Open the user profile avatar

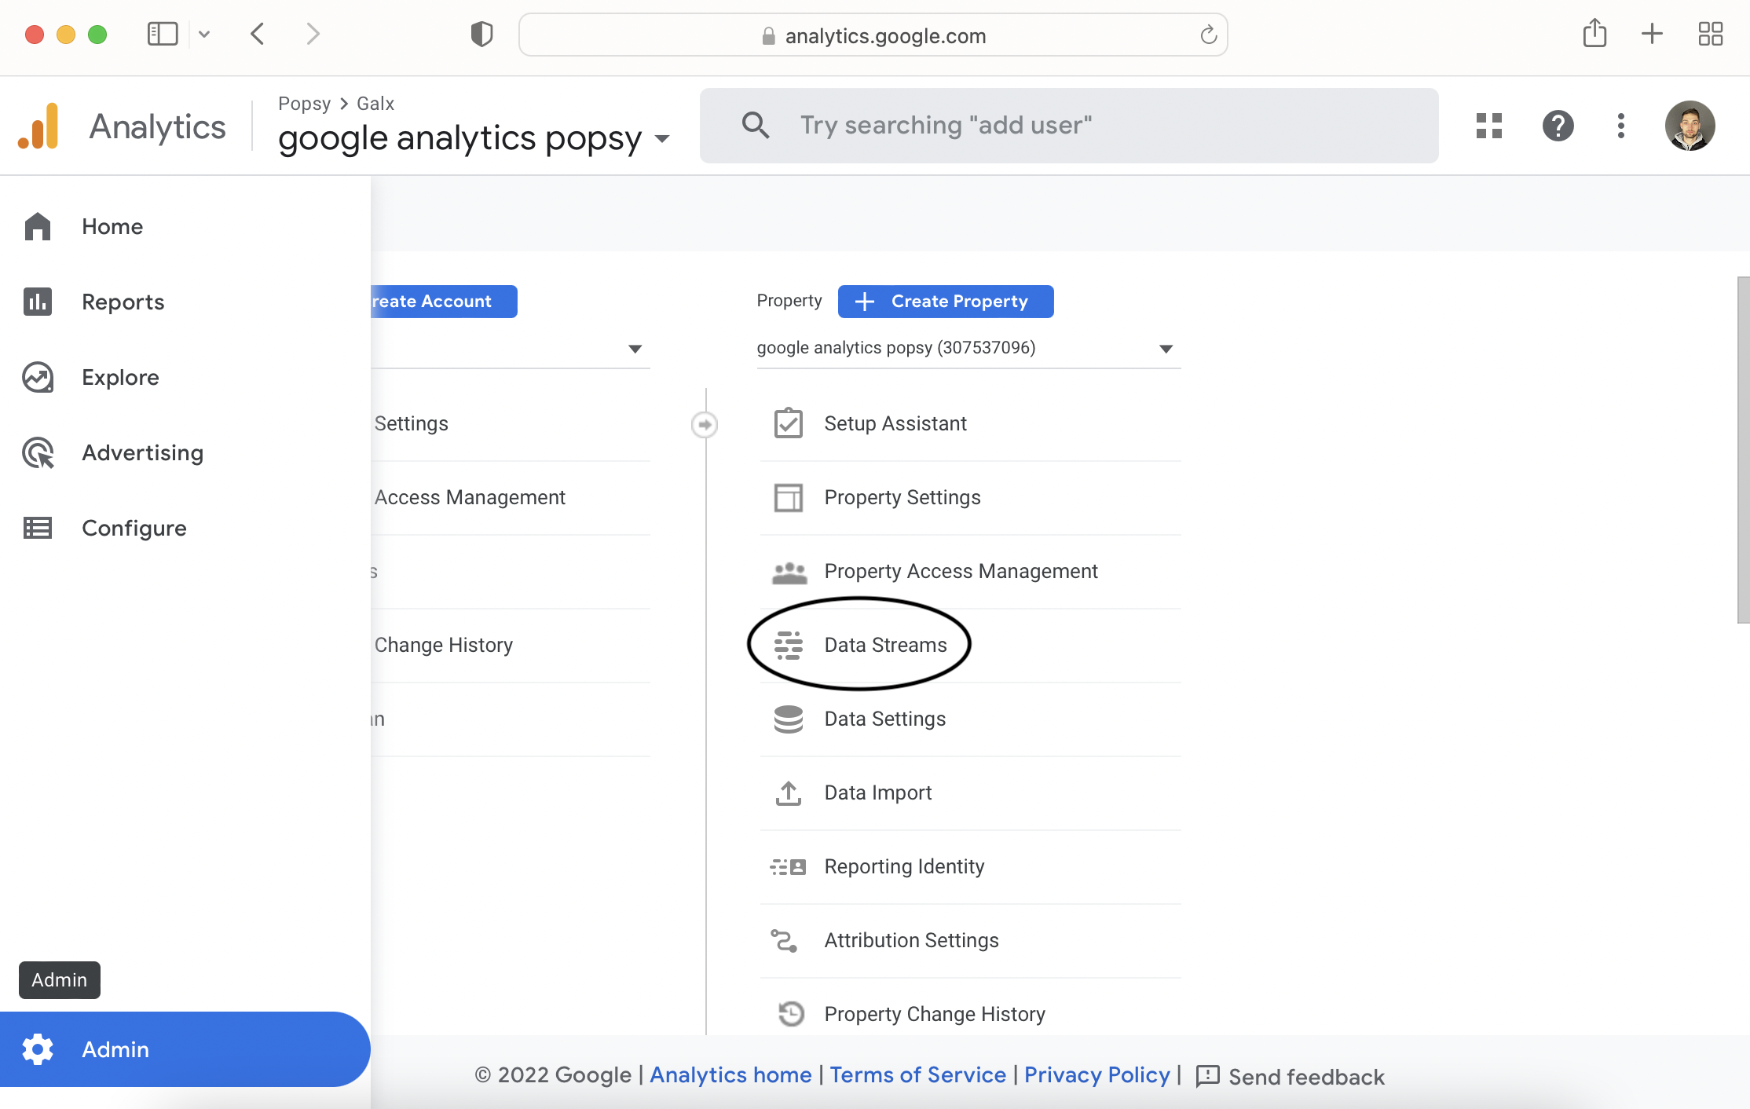point(1689,126)
